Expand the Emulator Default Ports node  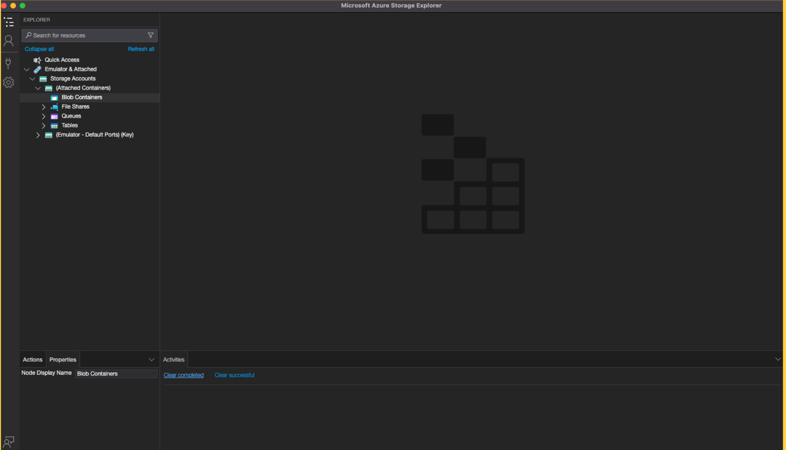38,135
